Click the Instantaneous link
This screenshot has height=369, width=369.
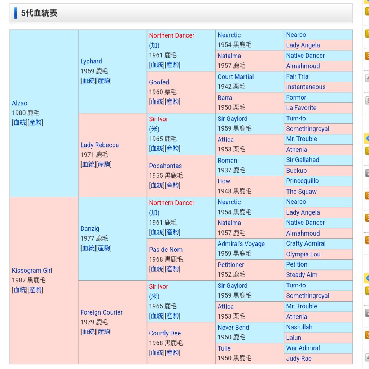click(306, 87)
